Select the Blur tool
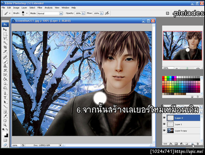The width and height of the screenshot is (205, 155). click(5, 83)
